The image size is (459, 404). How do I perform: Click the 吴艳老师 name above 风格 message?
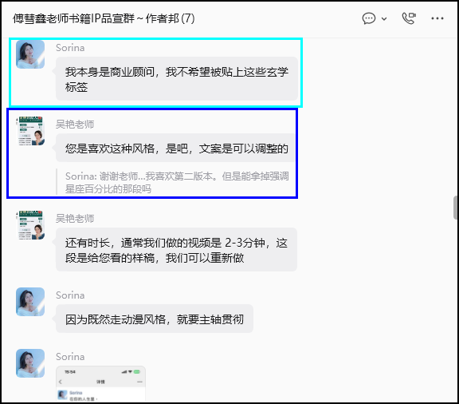point(75,124)
